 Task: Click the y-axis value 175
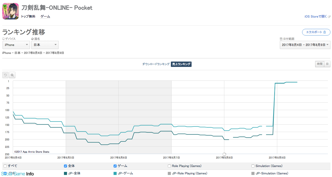tap(7, 132)
